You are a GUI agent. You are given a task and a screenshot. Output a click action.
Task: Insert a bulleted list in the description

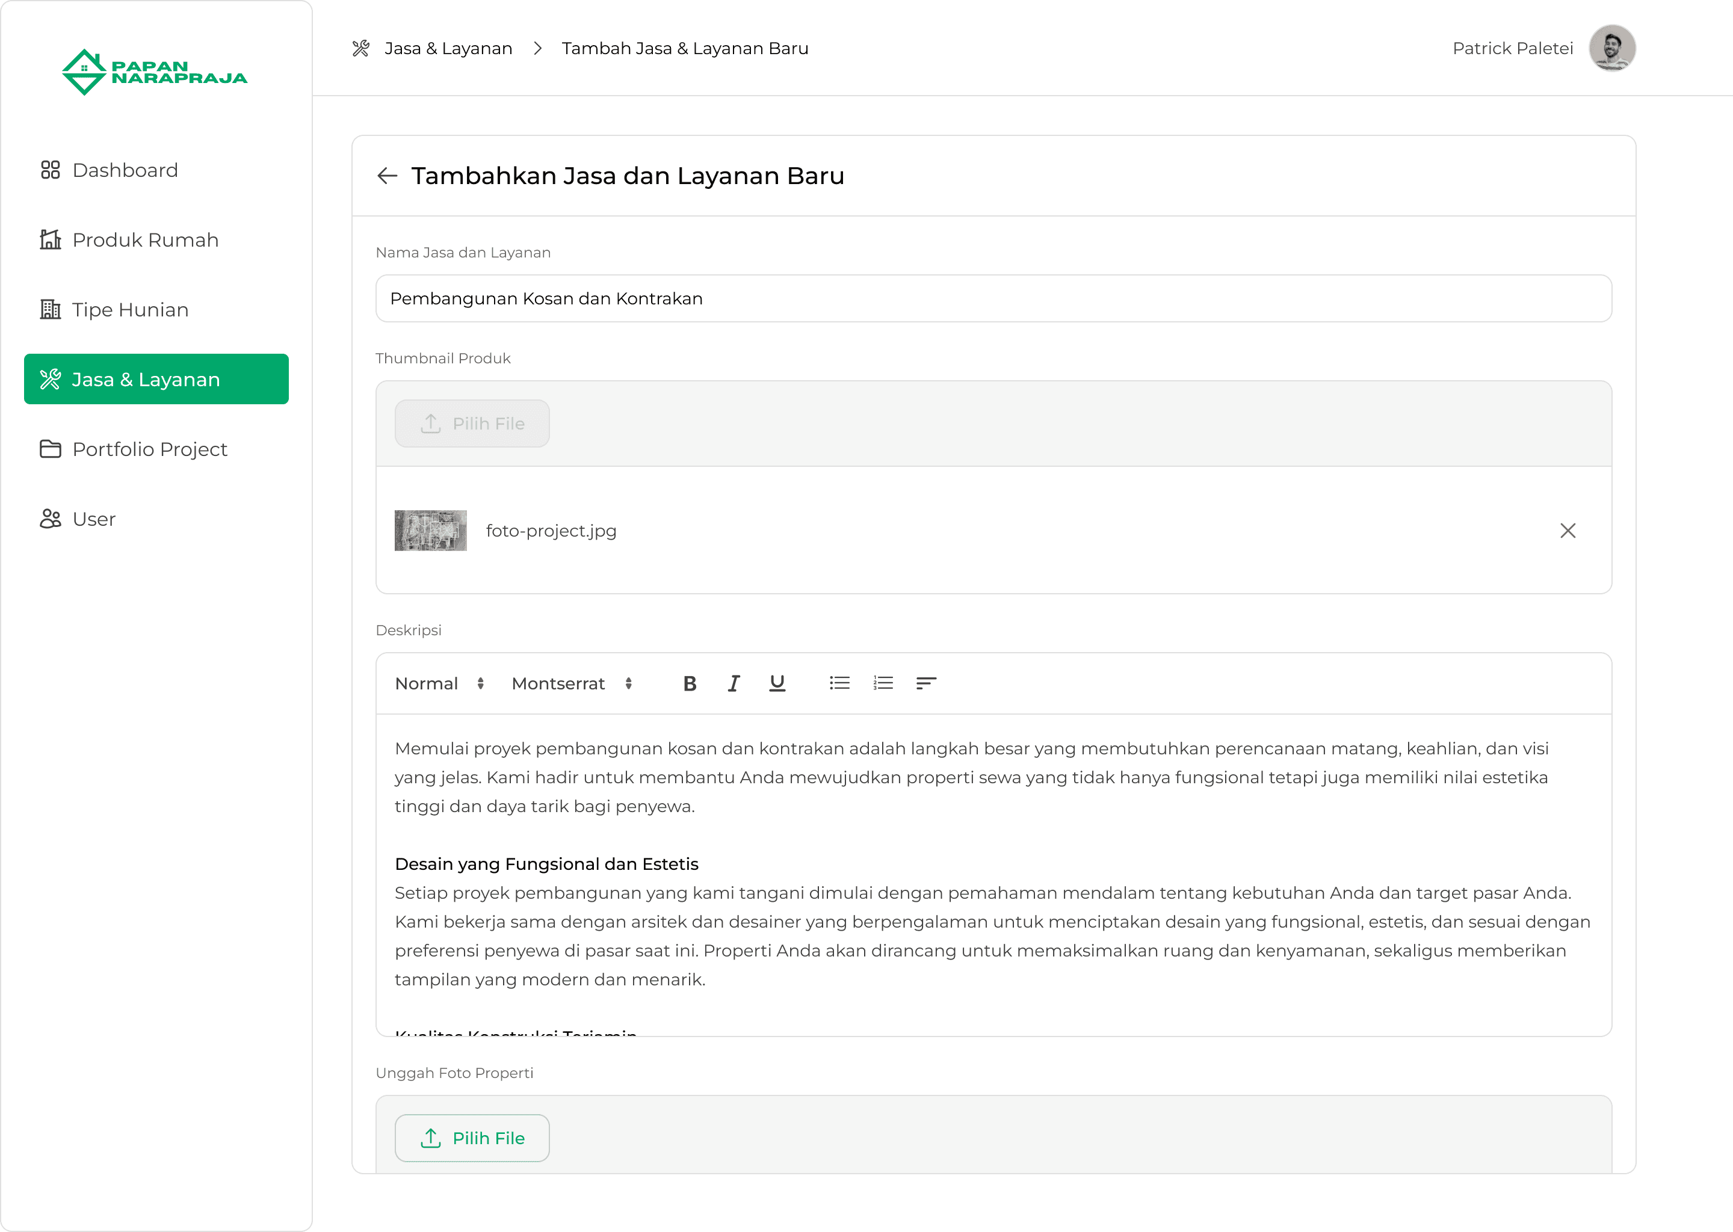point(839,683)
